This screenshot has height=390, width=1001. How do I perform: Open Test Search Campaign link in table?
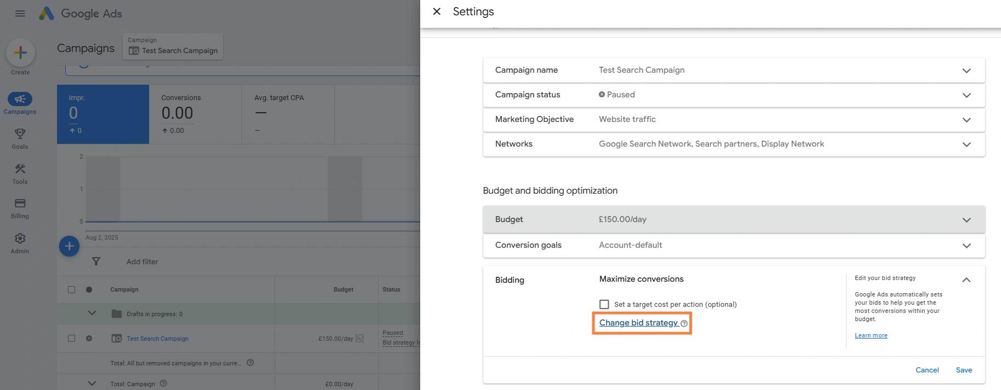[158, 339]
